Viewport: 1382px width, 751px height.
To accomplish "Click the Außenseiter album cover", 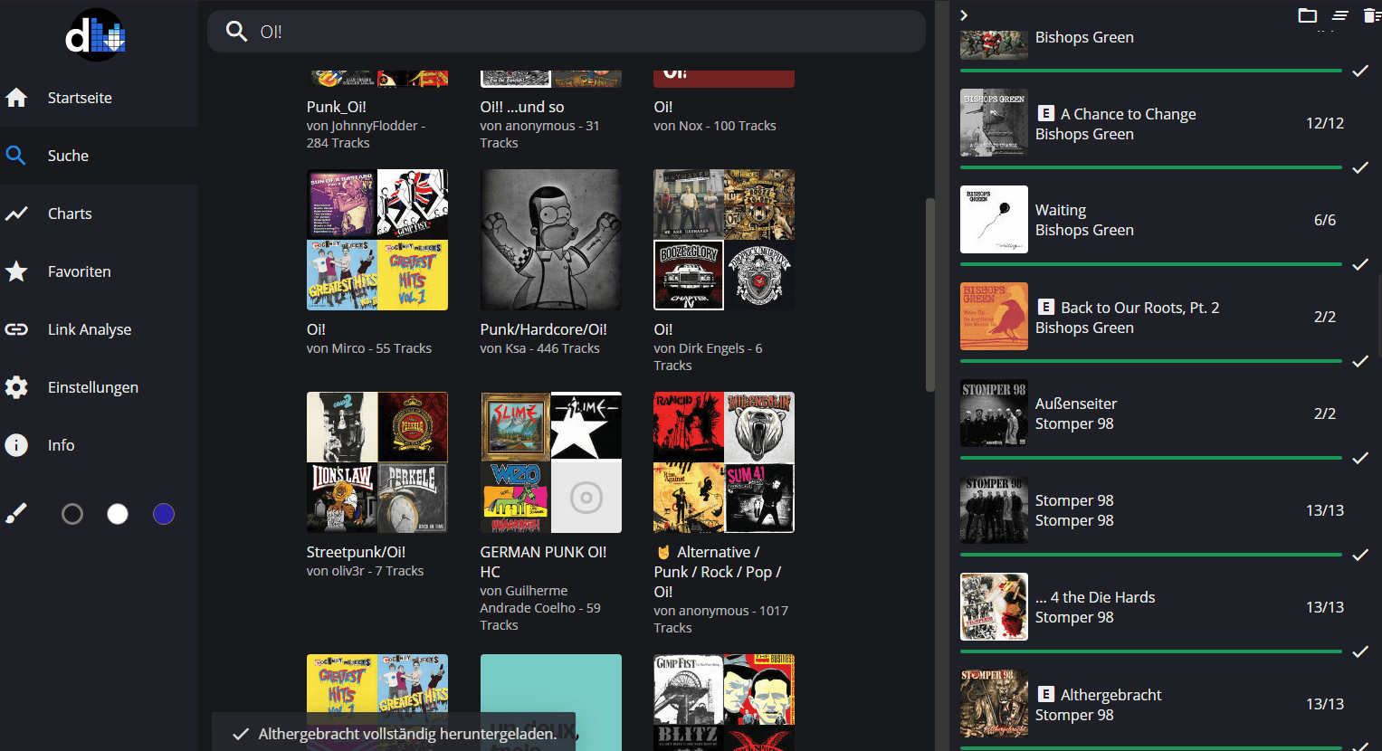I will [994, 413].
